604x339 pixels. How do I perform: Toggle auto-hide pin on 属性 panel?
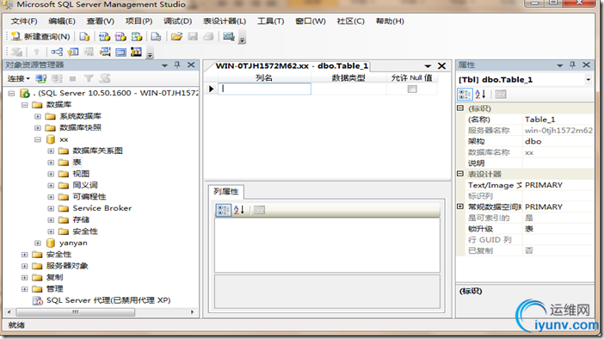tap(572, 65)
